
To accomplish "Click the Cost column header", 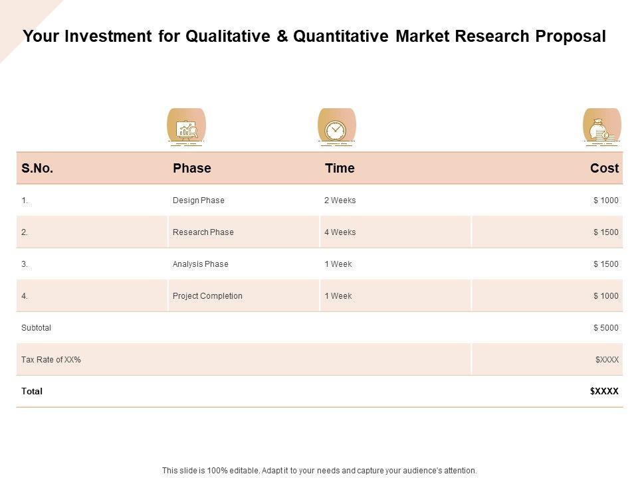I will pos(604,169).
